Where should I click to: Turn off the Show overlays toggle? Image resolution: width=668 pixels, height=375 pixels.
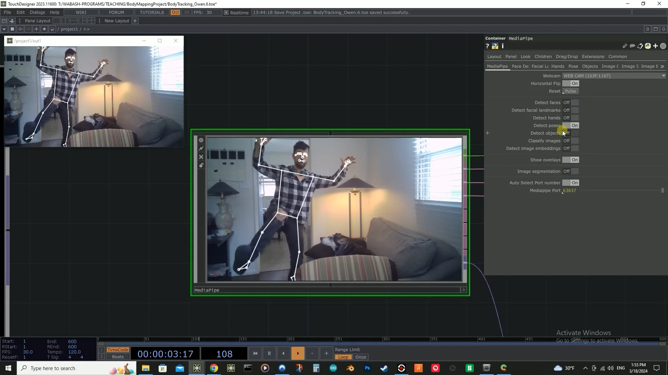point(571,160)
